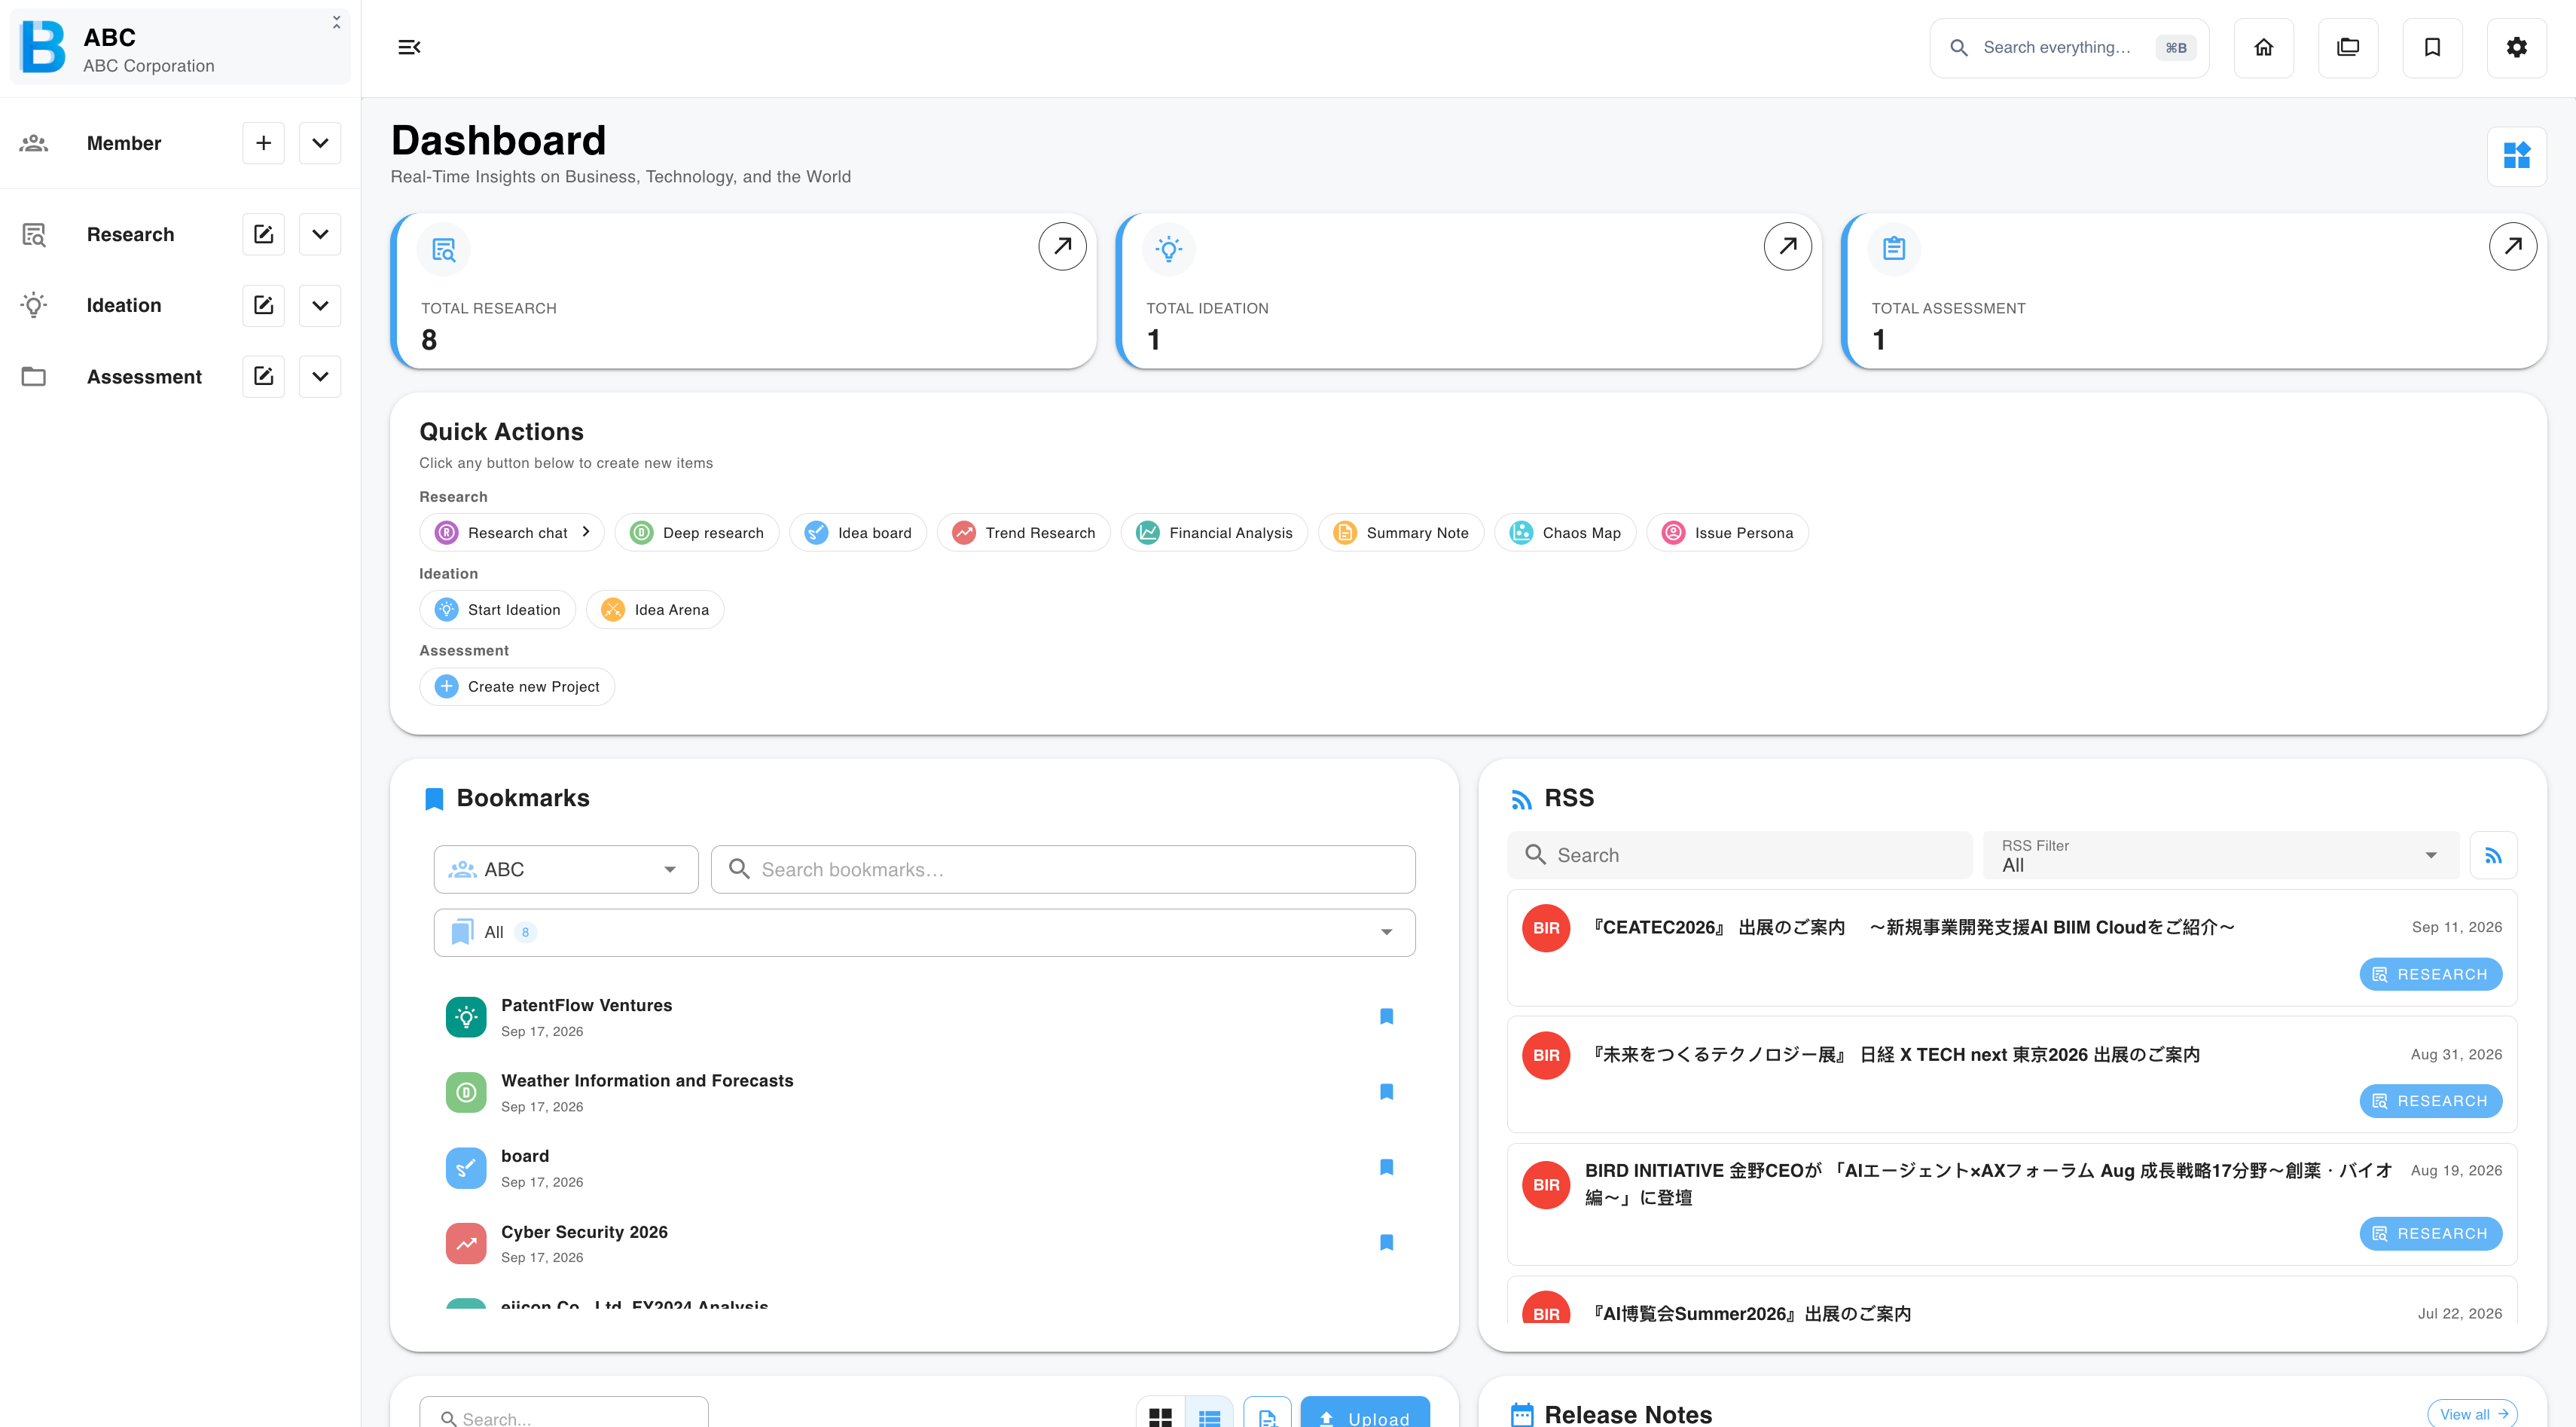This screenshot has height=1427, width=2576.
Task: Click Create new Project
Action: [x=517, y=687]
